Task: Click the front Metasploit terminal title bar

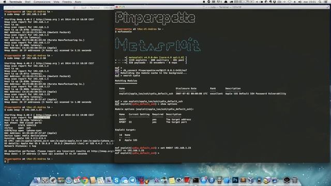Action: click(x=222, y=7)
